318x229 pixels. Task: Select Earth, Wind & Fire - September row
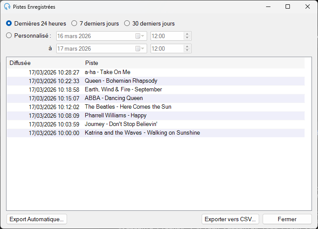coord(156,90)
